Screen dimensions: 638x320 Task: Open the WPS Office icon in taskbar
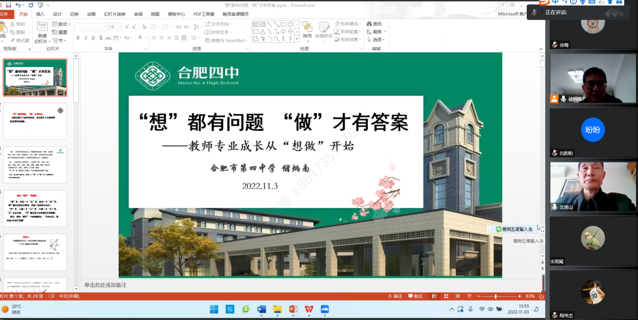coord(309,310)
